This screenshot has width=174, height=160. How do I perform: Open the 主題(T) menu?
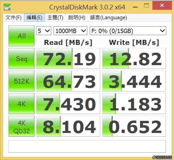pyautogui.click(x=55, y=18)
